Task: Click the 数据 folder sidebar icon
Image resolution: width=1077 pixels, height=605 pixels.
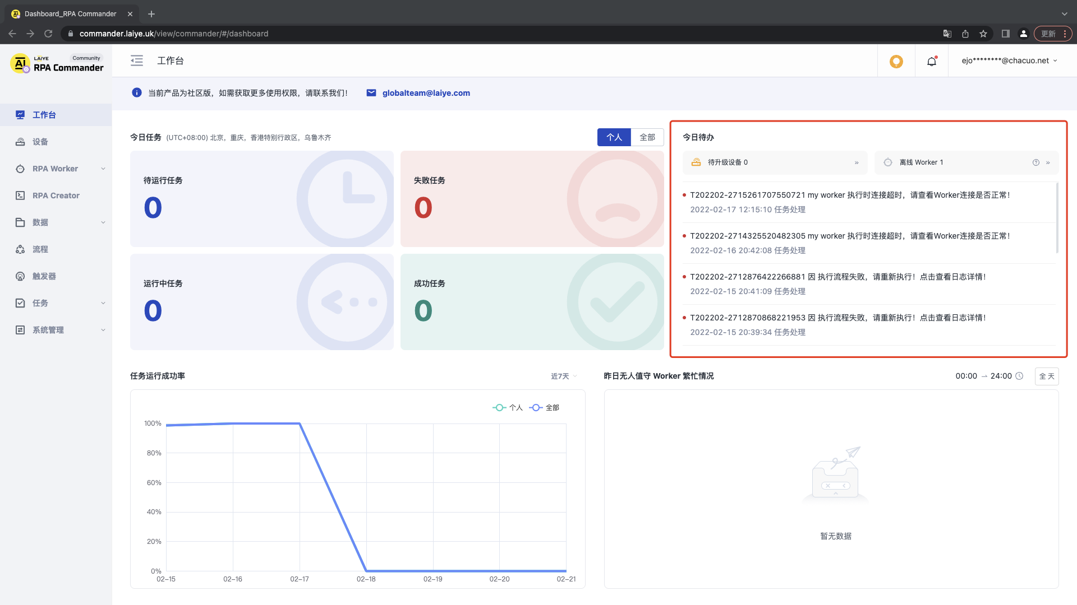Action: coord(20,222)
